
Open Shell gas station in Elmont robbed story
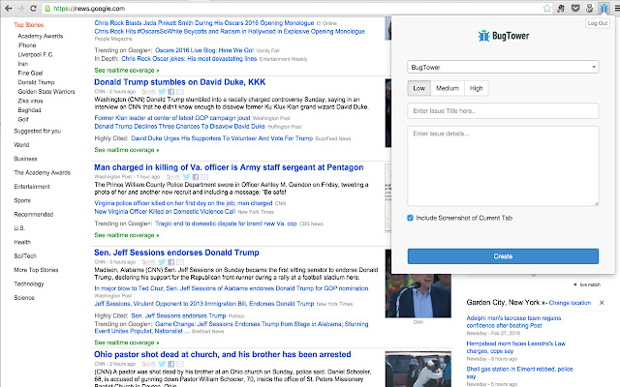pyautogui.click(x=519, y=372)
